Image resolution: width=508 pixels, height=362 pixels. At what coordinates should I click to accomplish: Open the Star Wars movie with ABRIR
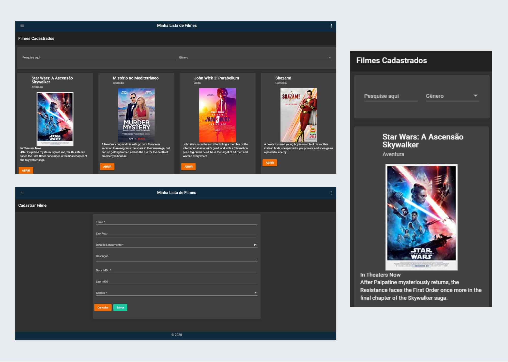point(26,170)
